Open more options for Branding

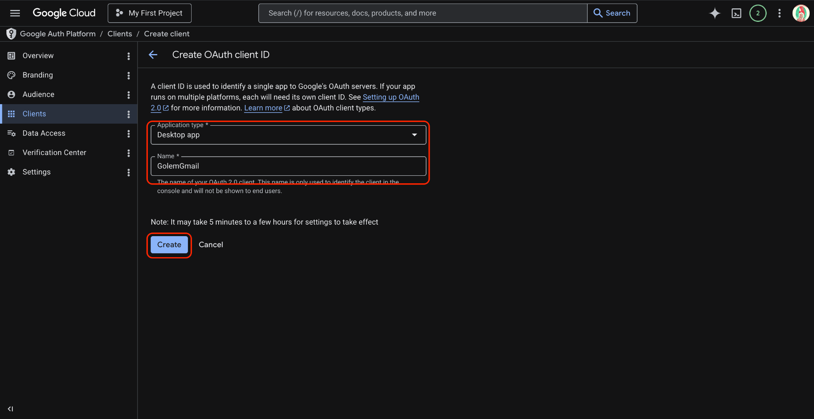click(x=128, y=76)
